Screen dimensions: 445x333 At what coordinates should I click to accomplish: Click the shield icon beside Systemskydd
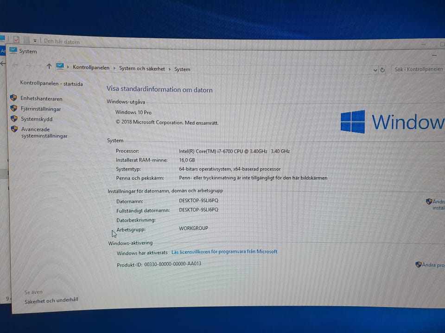pos(14,118)
